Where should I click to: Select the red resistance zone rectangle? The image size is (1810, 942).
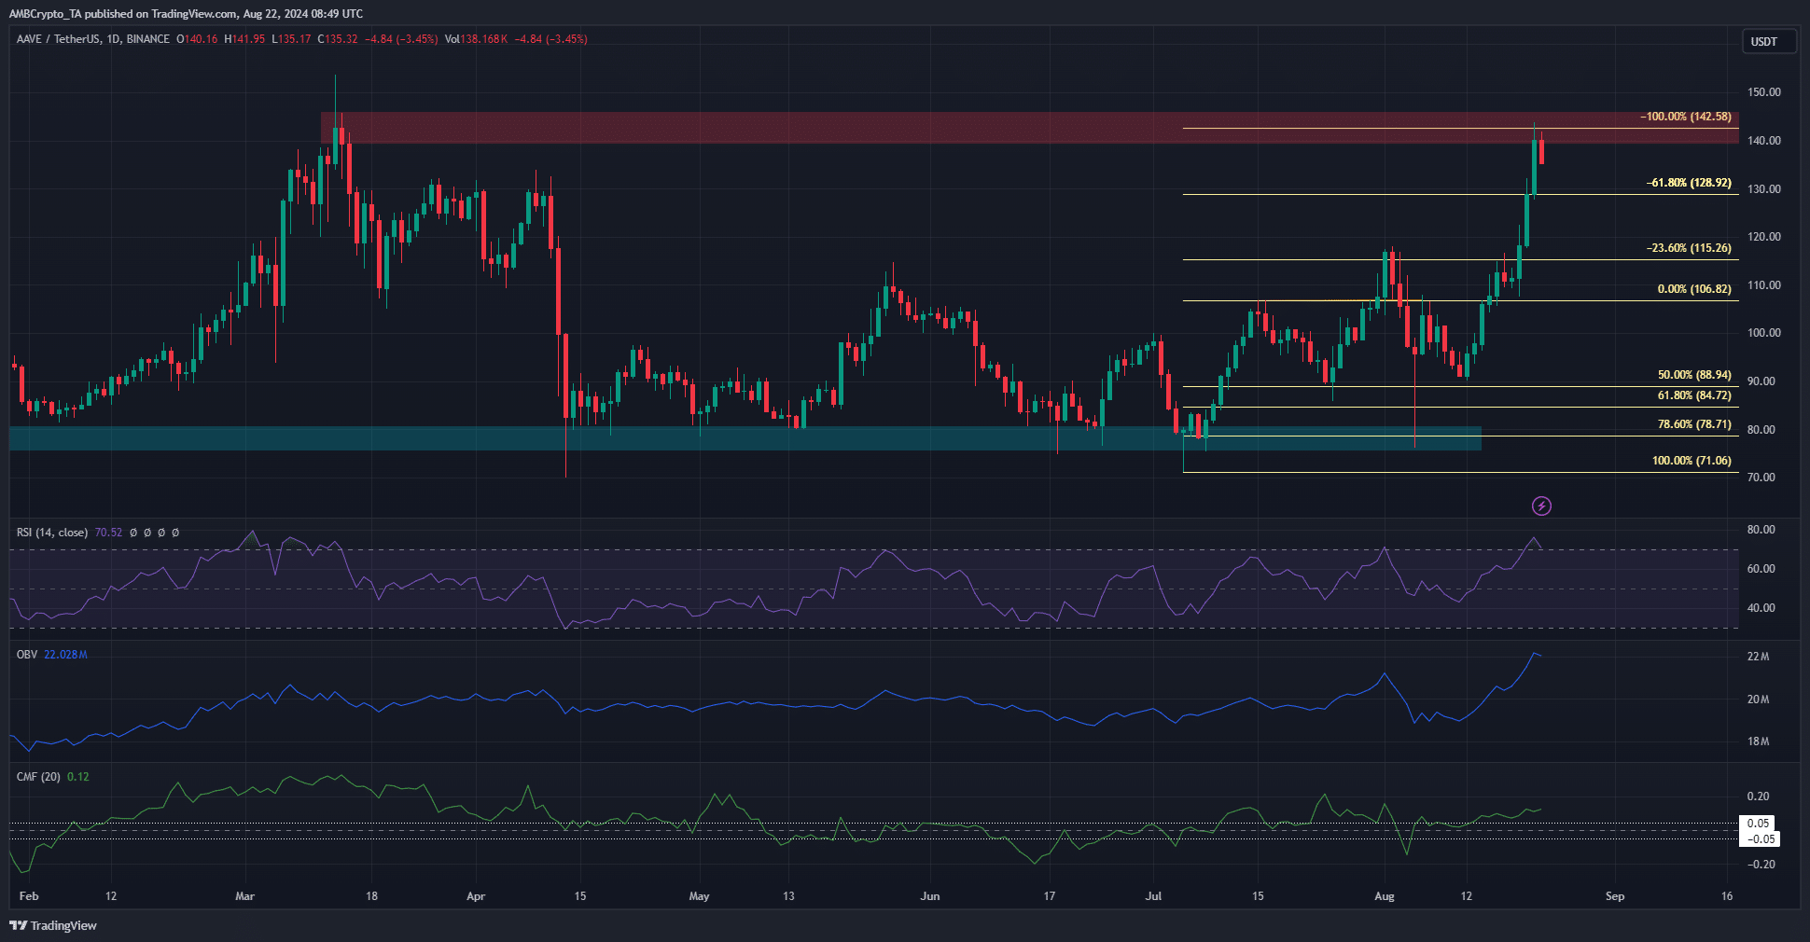click(x=1029, y=128)
